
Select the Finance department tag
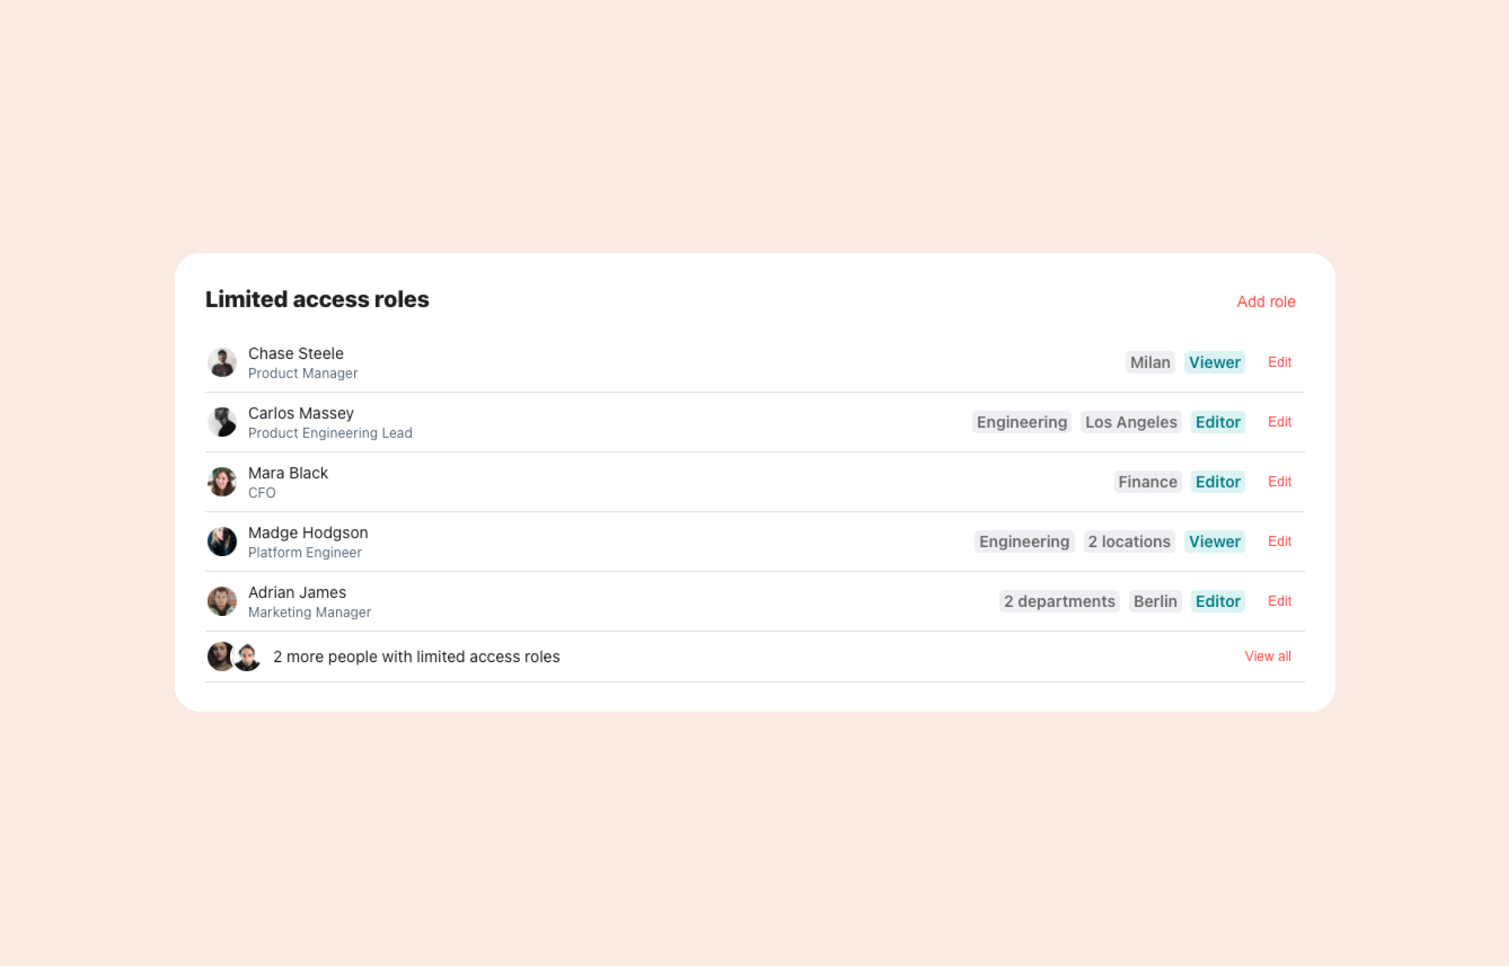point(1147,482)
